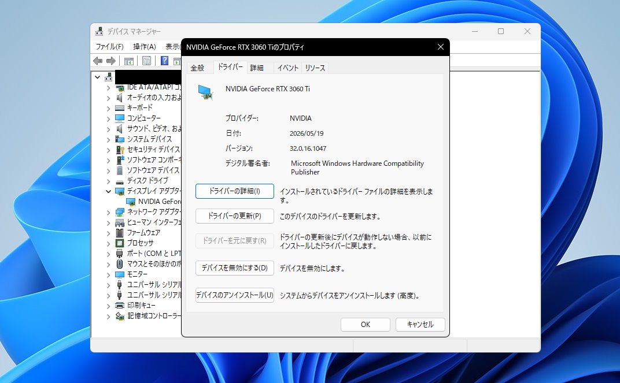Expand the モニター node chevron
Screen dimensions: 620x383
coord(108,275)
